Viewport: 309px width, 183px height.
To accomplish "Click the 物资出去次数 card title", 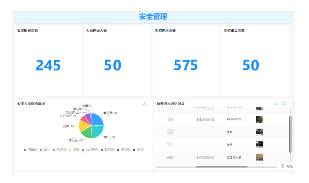I will pos(234,31).
